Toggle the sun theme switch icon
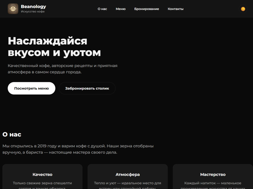This screenshot has width=253, height=189. pos(243,9)
